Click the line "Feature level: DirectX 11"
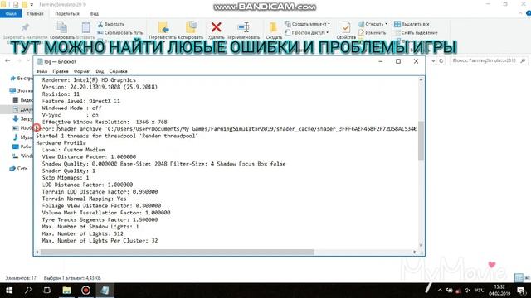The image size is (531, 298). [80, 101]
